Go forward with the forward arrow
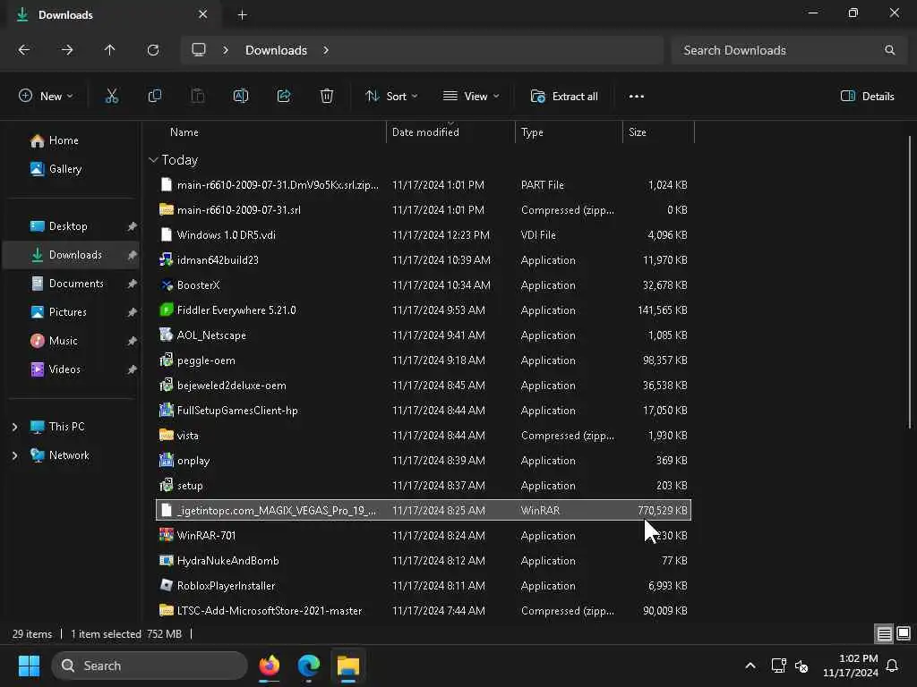The image size is (917, 687). (66, 50)
